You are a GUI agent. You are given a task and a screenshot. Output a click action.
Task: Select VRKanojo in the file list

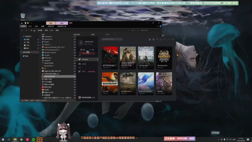pyautogui.click(x=46, y=58)
